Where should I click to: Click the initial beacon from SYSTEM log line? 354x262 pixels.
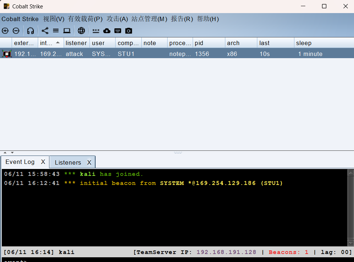(x=143, y=183)
